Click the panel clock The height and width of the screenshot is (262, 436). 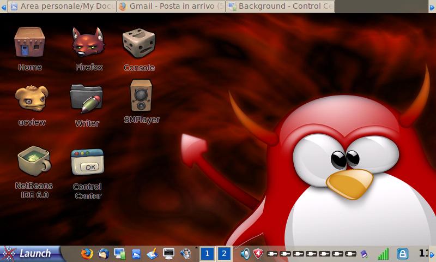tap(423, 253)
